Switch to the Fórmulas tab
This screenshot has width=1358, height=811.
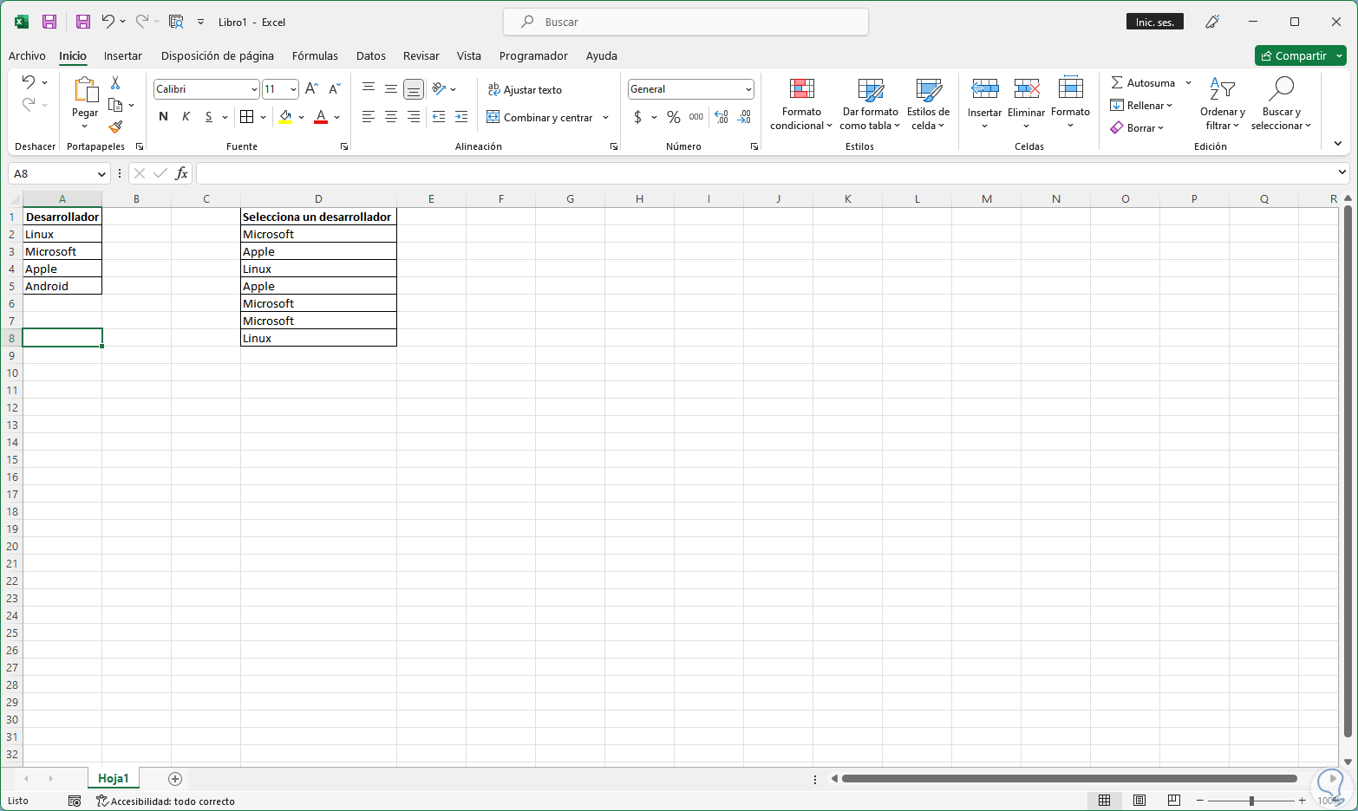(x=315, y=55)
